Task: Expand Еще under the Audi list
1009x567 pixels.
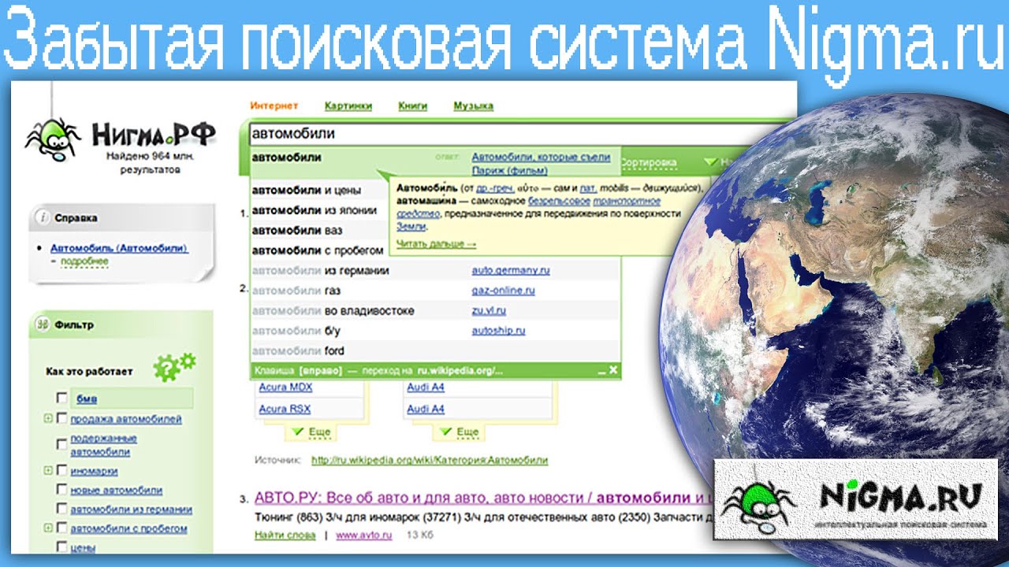Action: click(458, 432)
